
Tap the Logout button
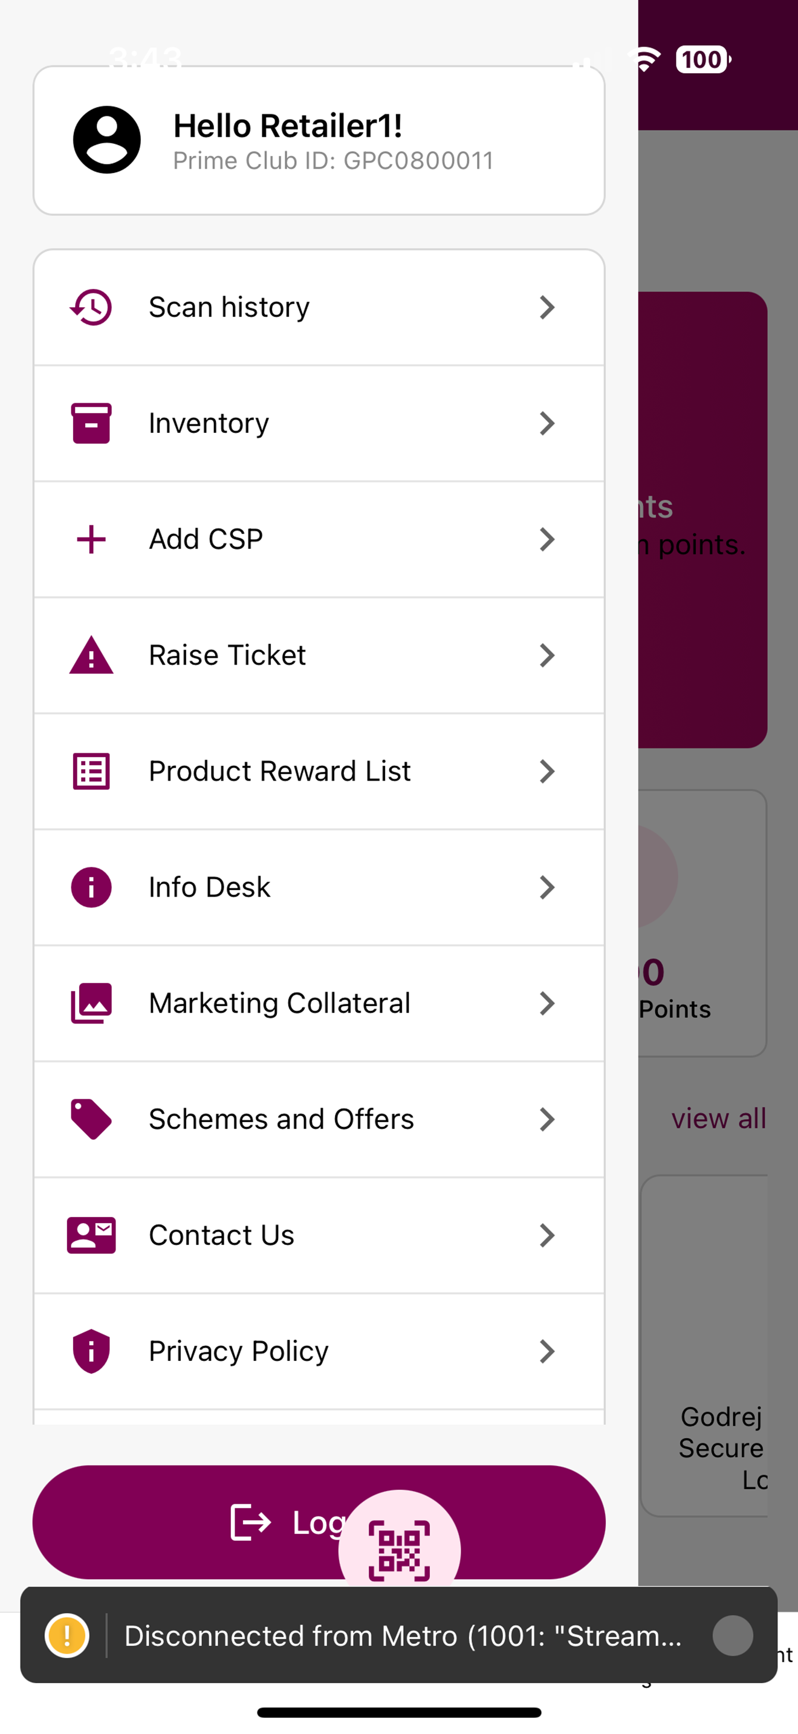tap(319, 1522)
